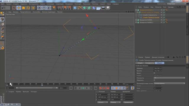Toggle the Фаска checkbox
The image size is (189, 106).
coord(154,73)
